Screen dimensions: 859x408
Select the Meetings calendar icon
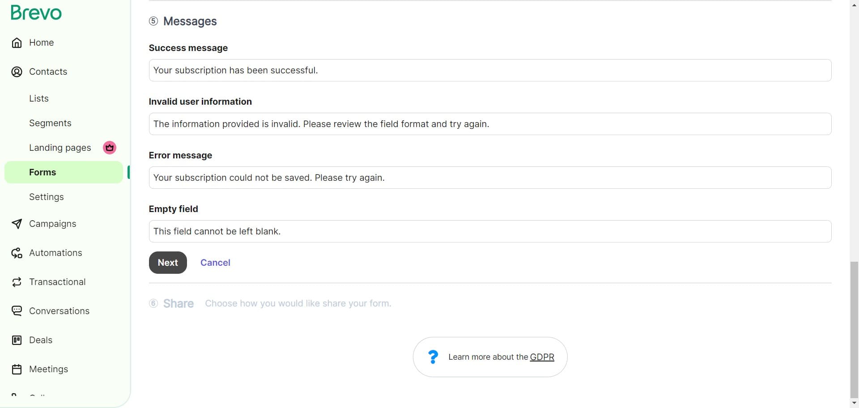[17, 369]
